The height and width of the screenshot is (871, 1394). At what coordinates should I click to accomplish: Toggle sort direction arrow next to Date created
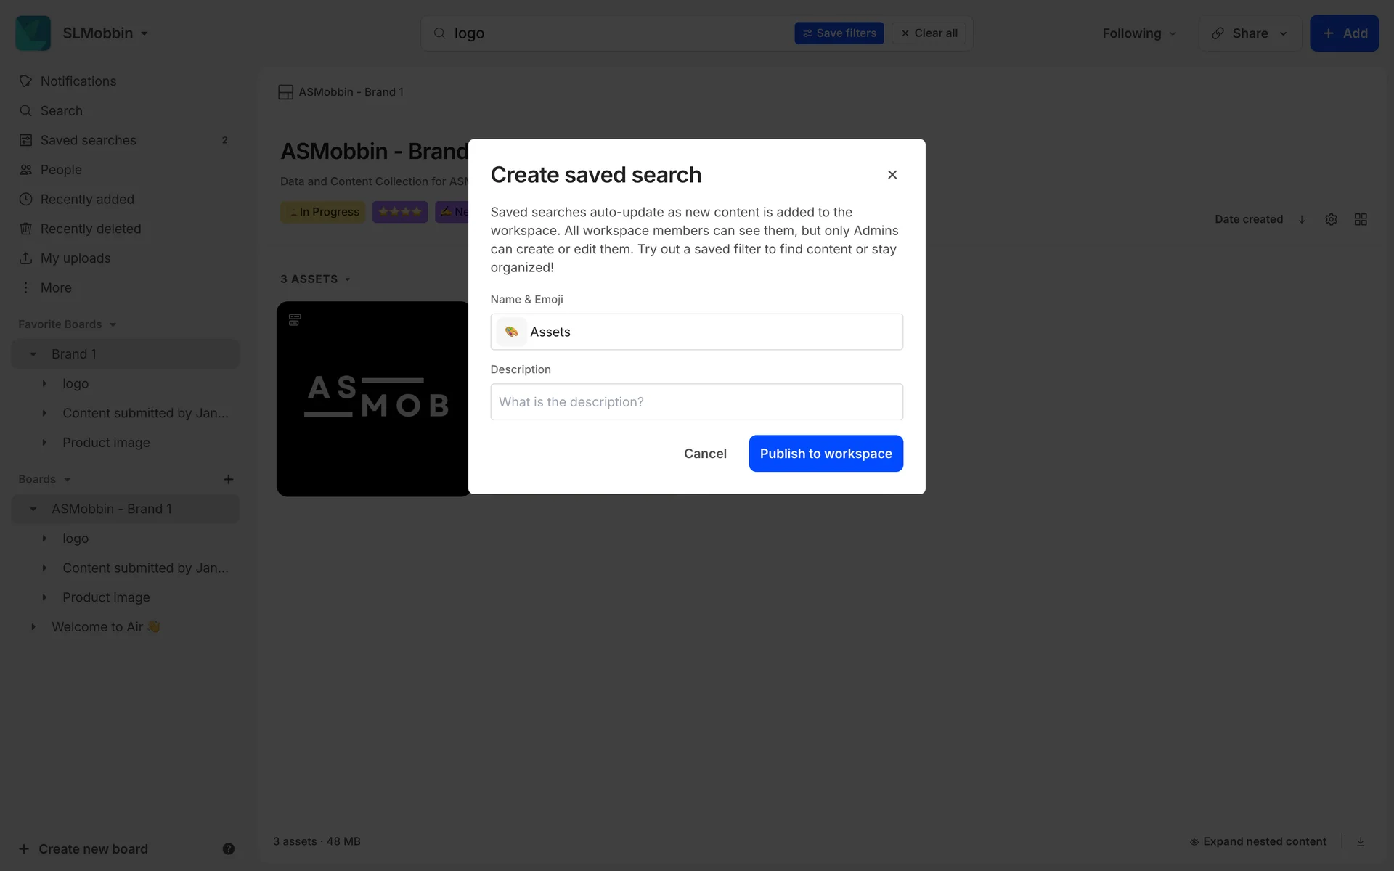tap(1302, 219)
